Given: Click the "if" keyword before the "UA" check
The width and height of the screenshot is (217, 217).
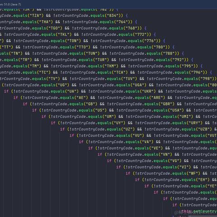Looking at the screenshot, I should click(x=6, y=91).
